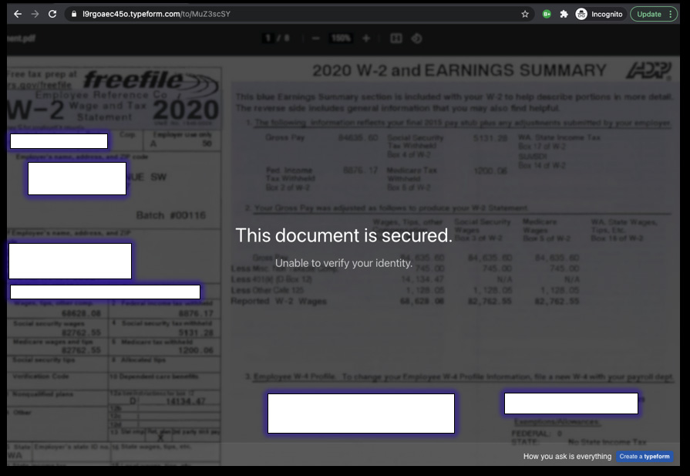Click the 'How you ask is everything' text
This screenshot has height=476, width=690.
pos(567,456)
